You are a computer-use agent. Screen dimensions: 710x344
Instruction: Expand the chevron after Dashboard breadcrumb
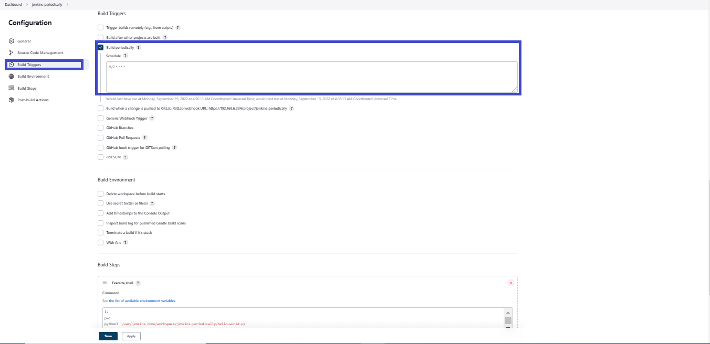[27, 4]
